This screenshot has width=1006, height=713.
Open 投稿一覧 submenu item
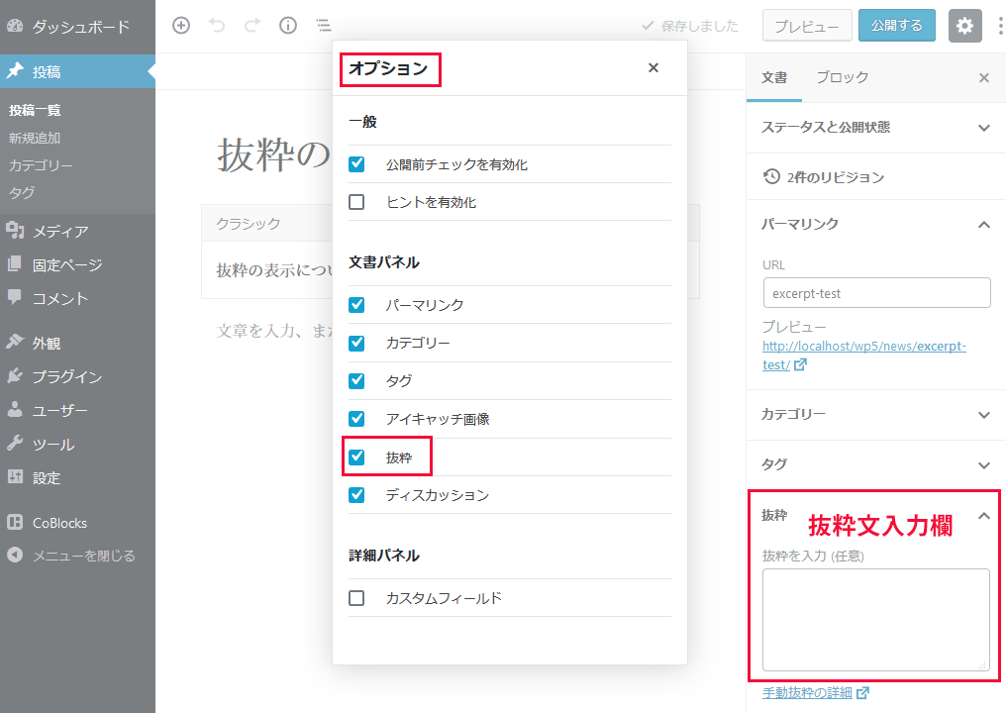(x=35, y=110)
